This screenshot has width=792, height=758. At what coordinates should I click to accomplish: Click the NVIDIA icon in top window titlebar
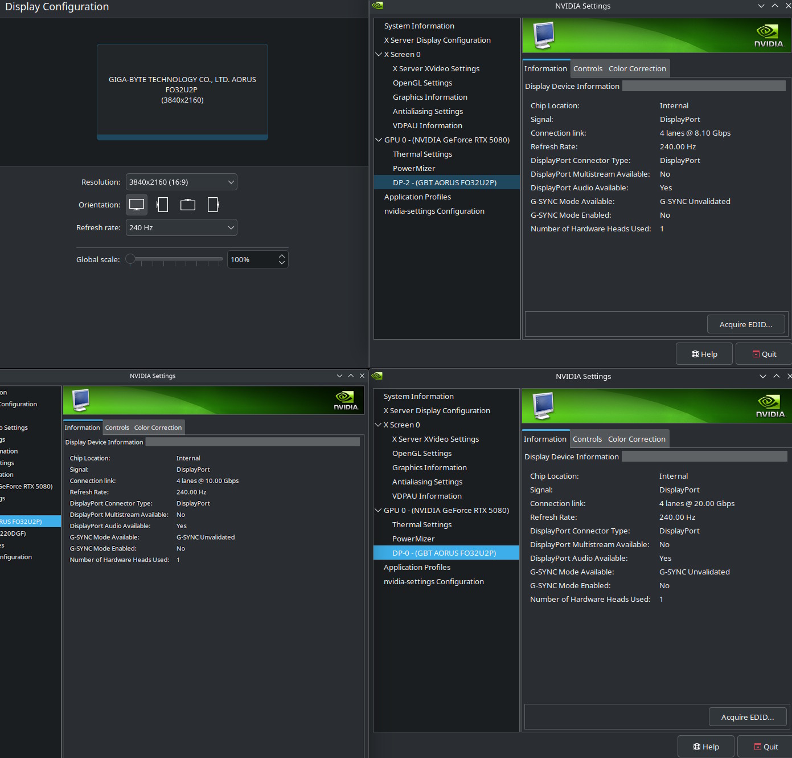tap(377, 6)
